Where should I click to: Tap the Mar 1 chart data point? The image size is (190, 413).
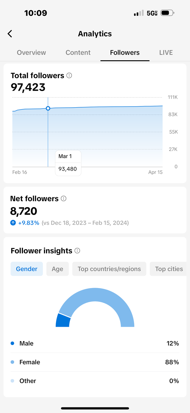tap(48, 108)
